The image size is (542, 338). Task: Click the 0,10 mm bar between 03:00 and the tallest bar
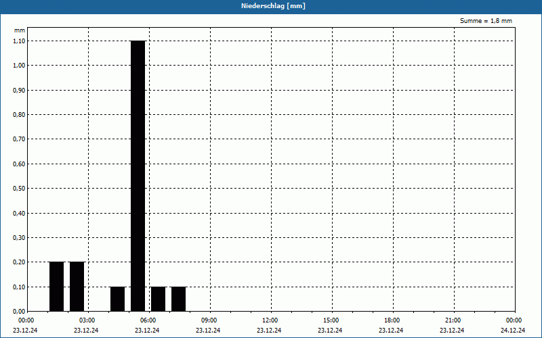coord(117,299)
